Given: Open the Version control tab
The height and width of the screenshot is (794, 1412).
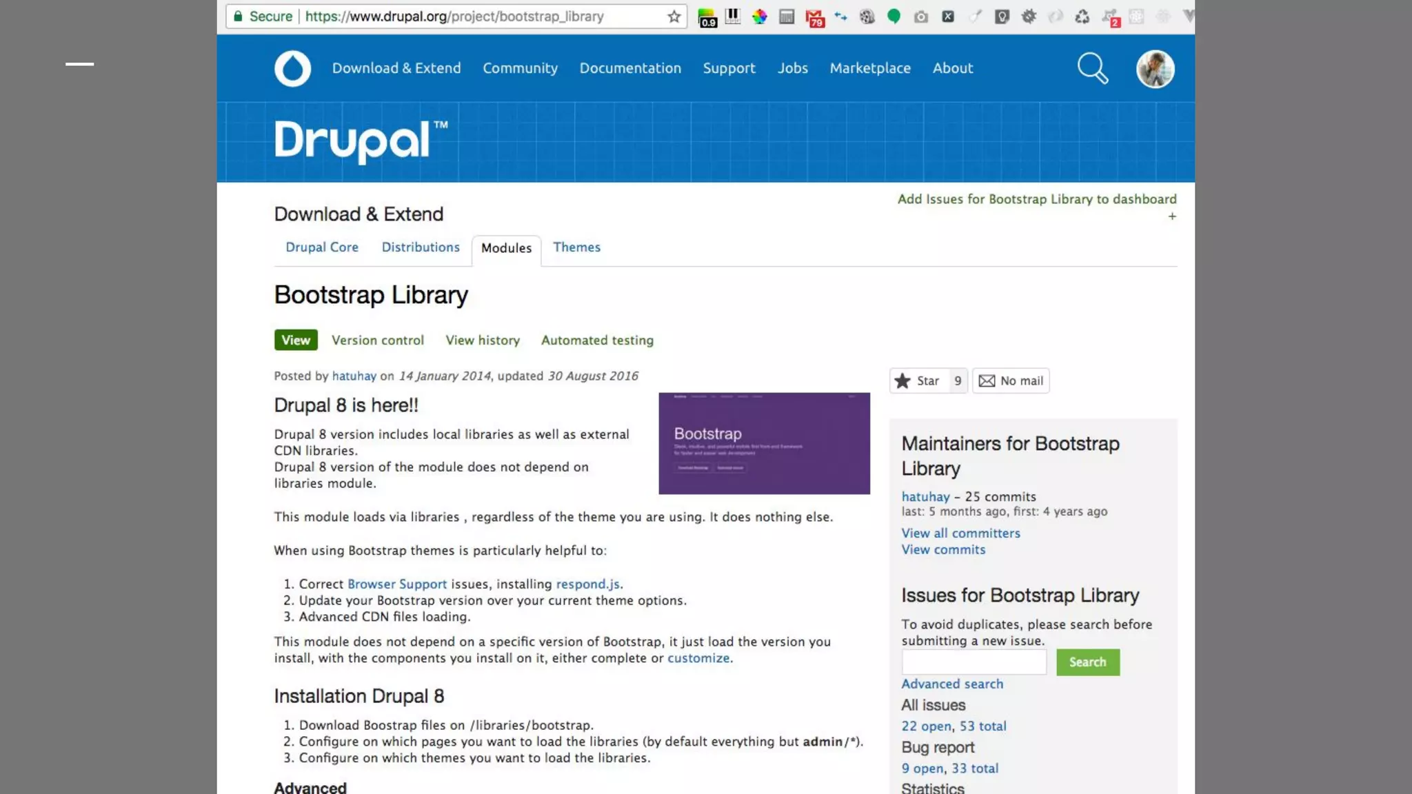Looking at the screenshot, I should coord(378,340).
